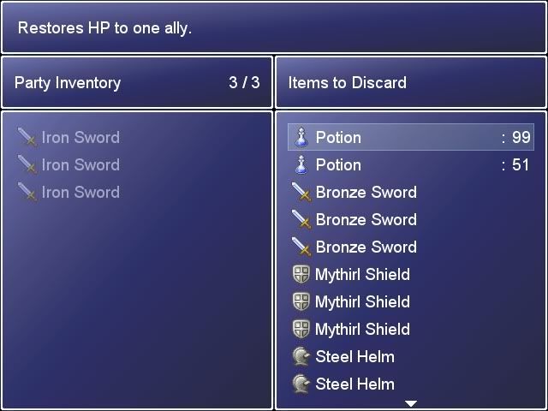This screenshot has width=548, height=411.
Task: Select the middle Iron Sword entry
Action: (137, 164)
